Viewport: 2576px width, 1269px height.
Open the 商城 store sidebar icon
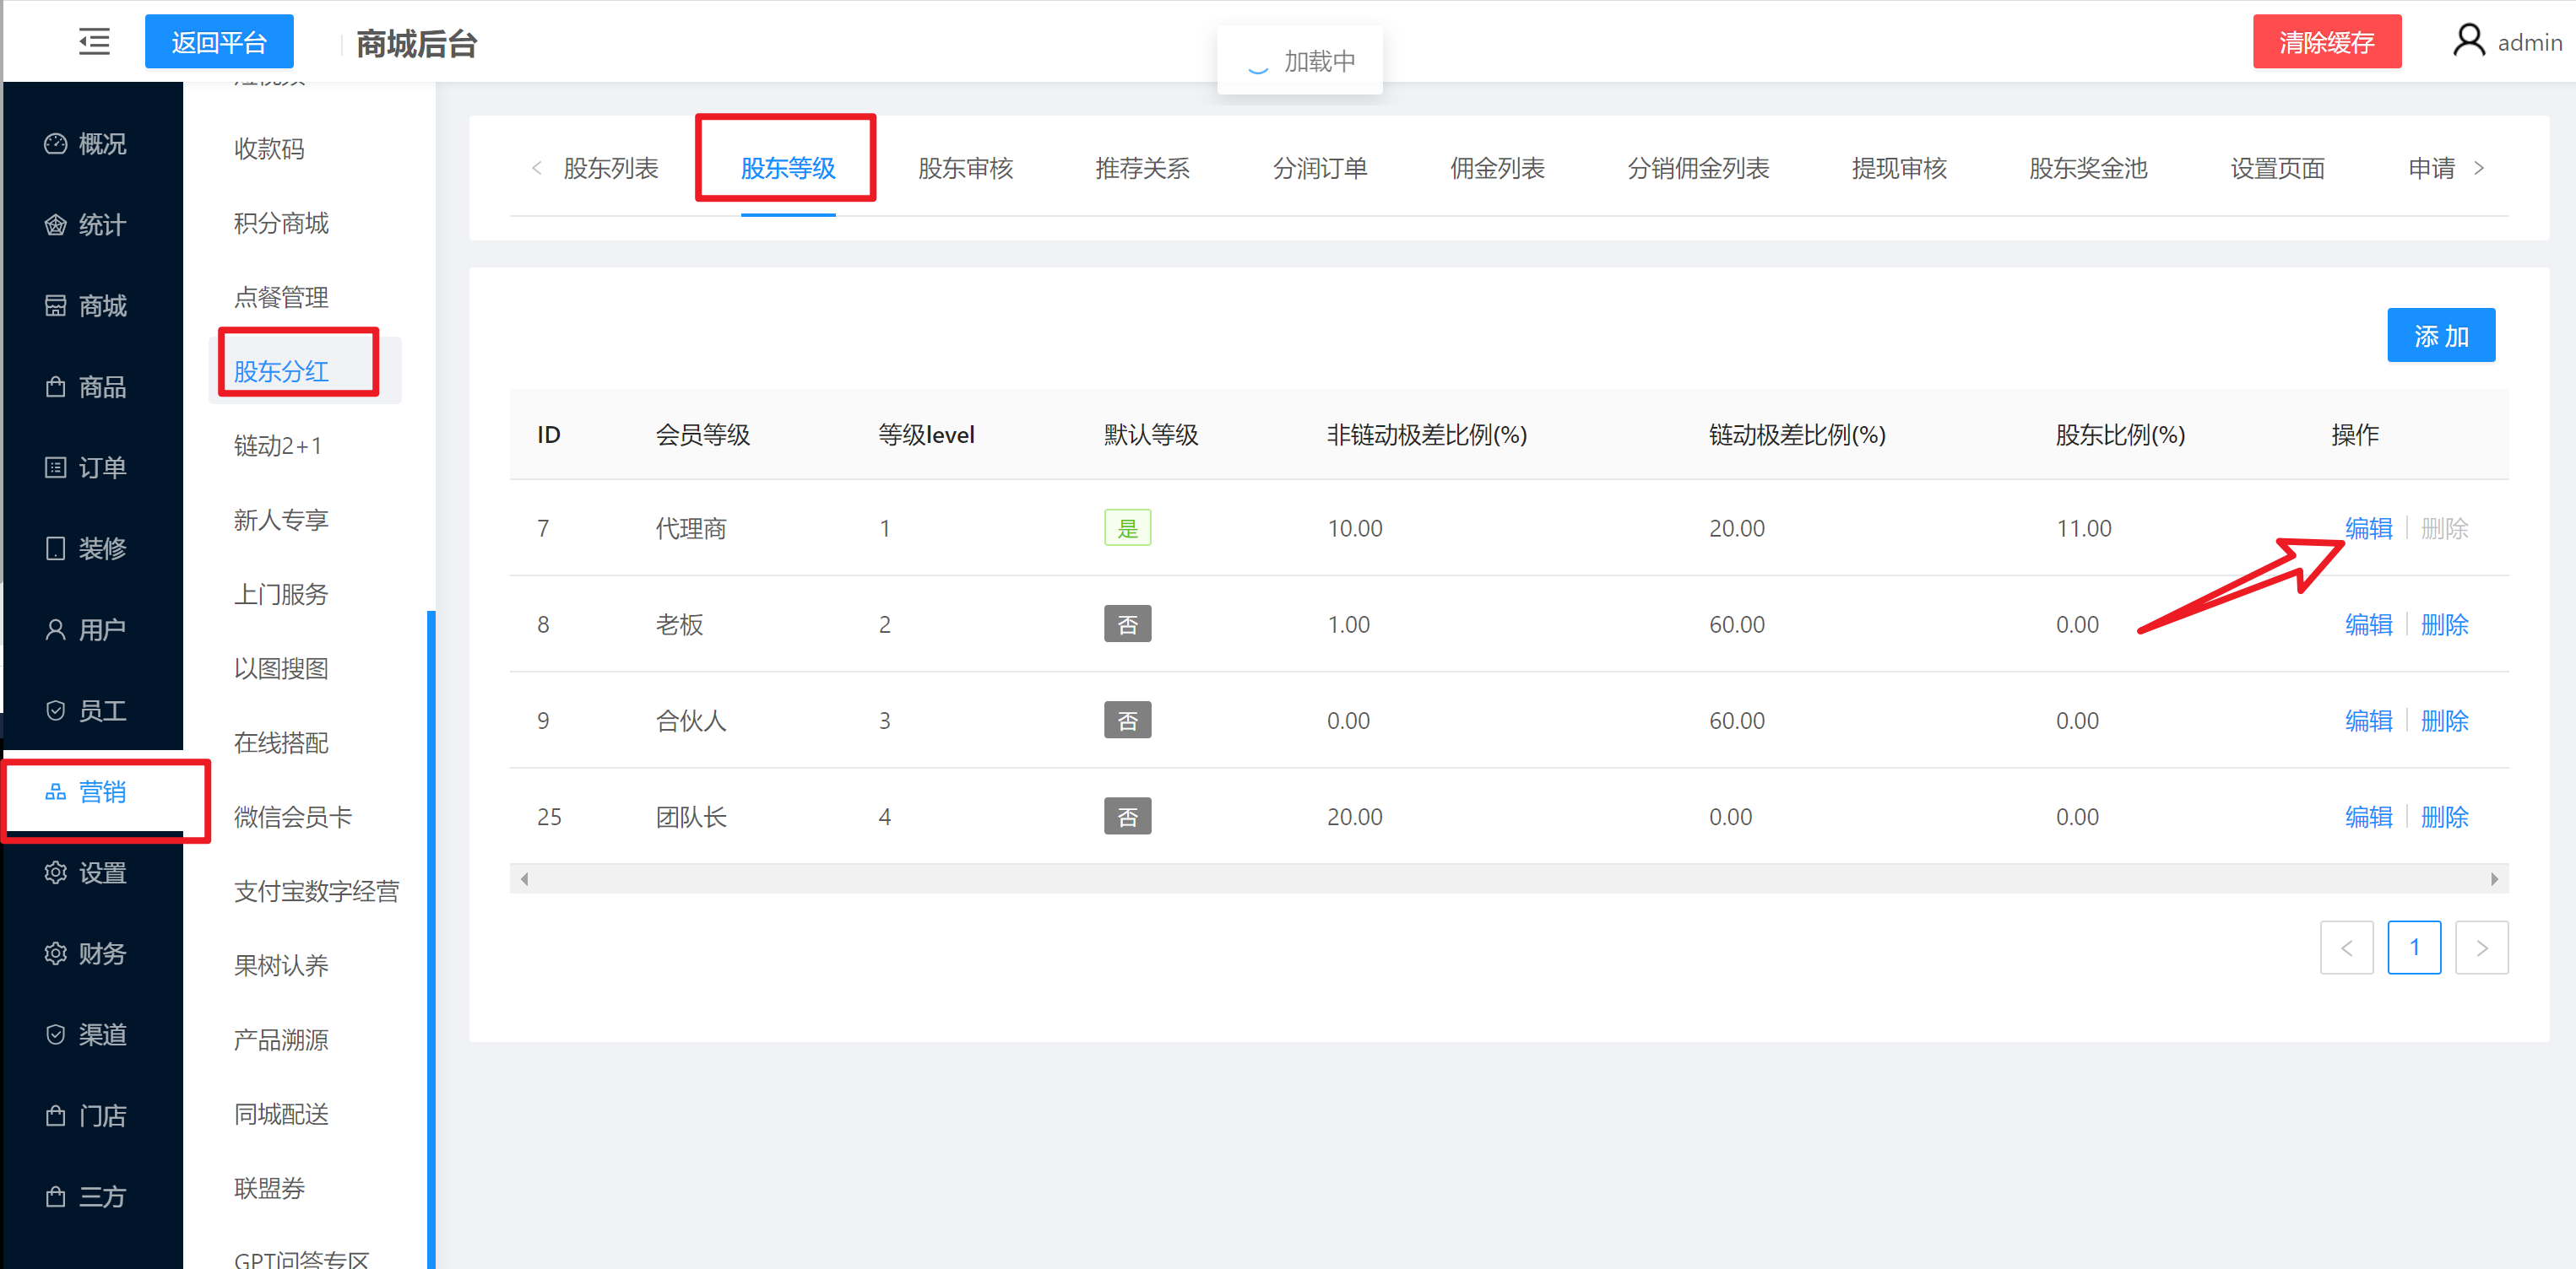pyautogui.click(x=56, y=305)
